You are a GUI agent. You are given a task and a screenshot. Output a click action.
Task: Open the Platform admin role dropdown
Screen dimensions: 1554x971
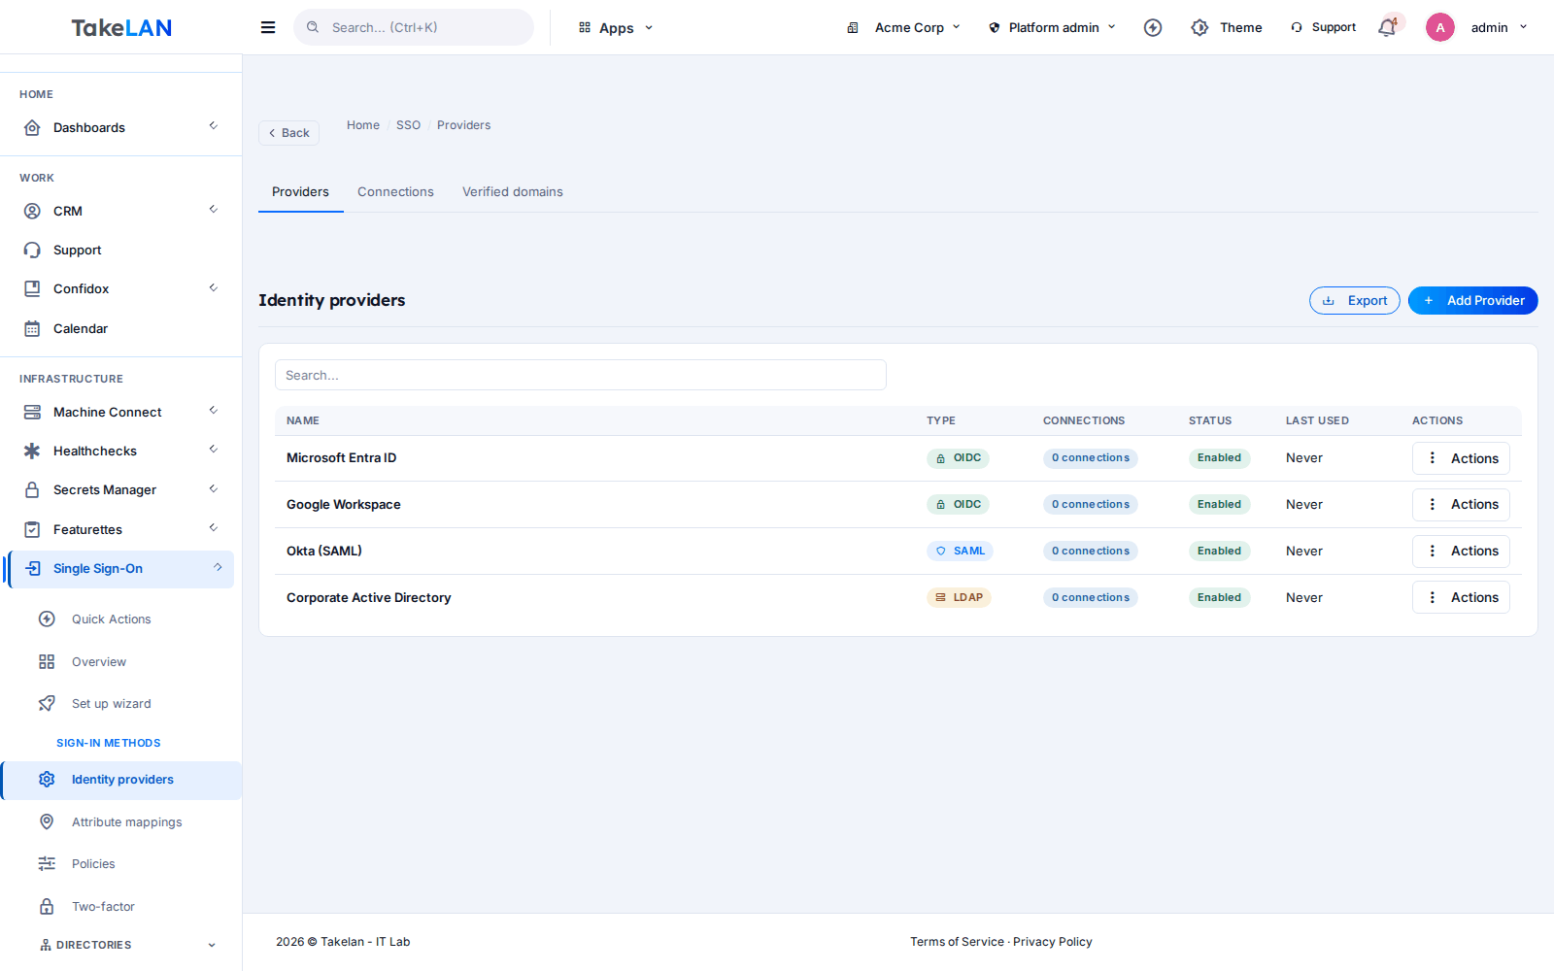click(1053, 27)
